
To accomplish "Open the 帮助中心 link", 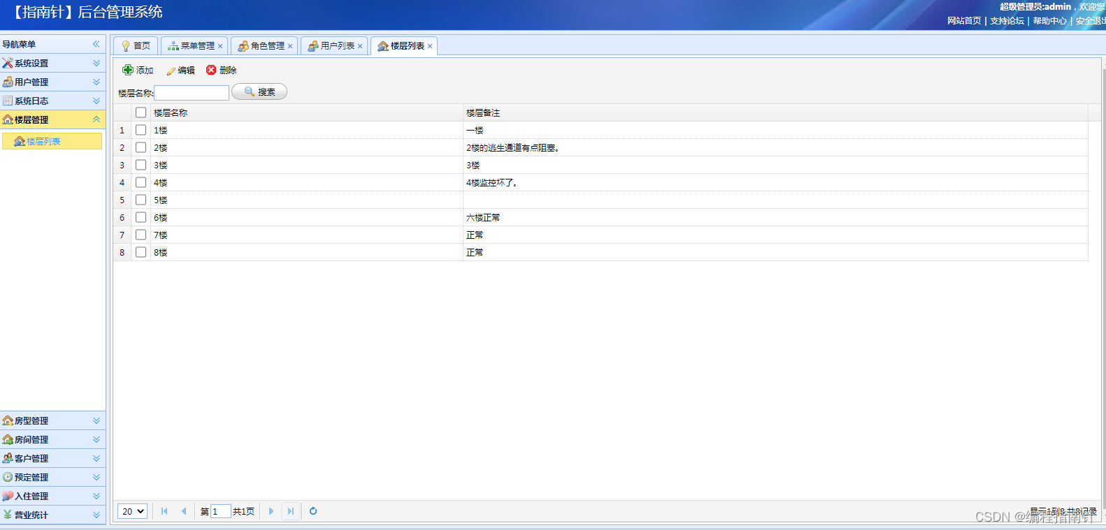I will (x=1050, y=21).
